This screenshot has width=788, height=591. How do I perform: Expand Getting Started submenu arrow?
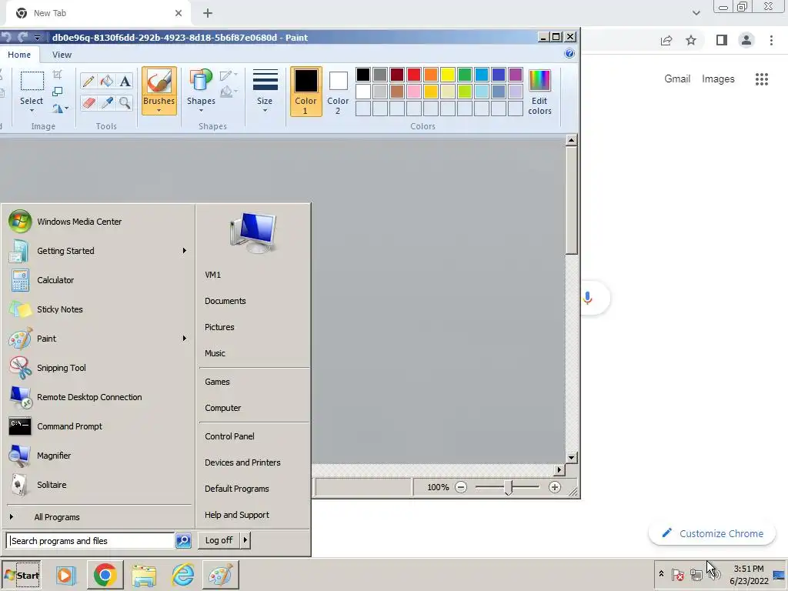pos(185,251)
